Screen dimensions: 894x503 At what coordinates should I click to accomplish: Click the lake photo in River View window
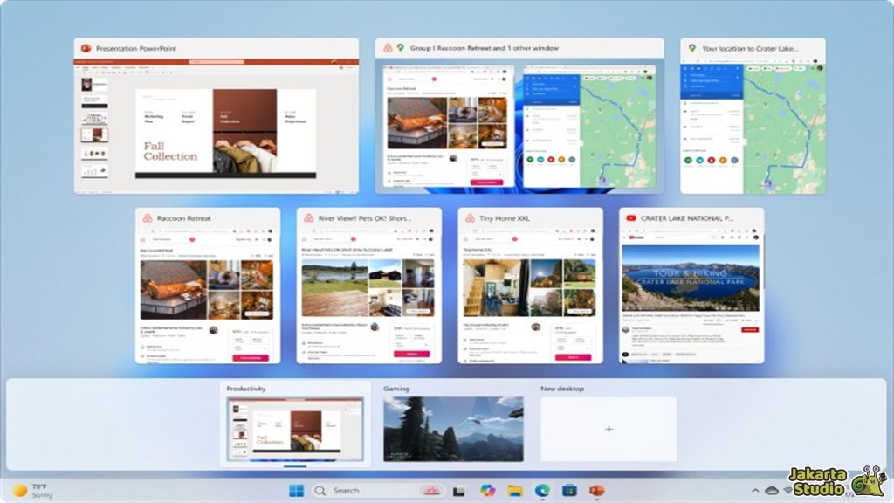pyautogui.click(x=334, y=288)
